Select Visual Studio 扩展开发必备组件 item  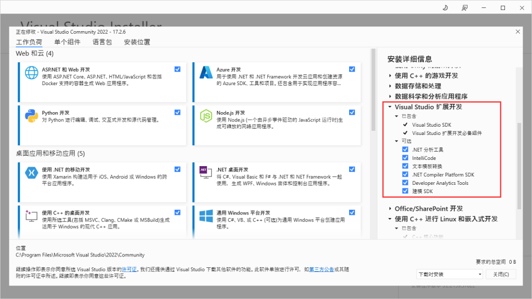tap(447, 133)
